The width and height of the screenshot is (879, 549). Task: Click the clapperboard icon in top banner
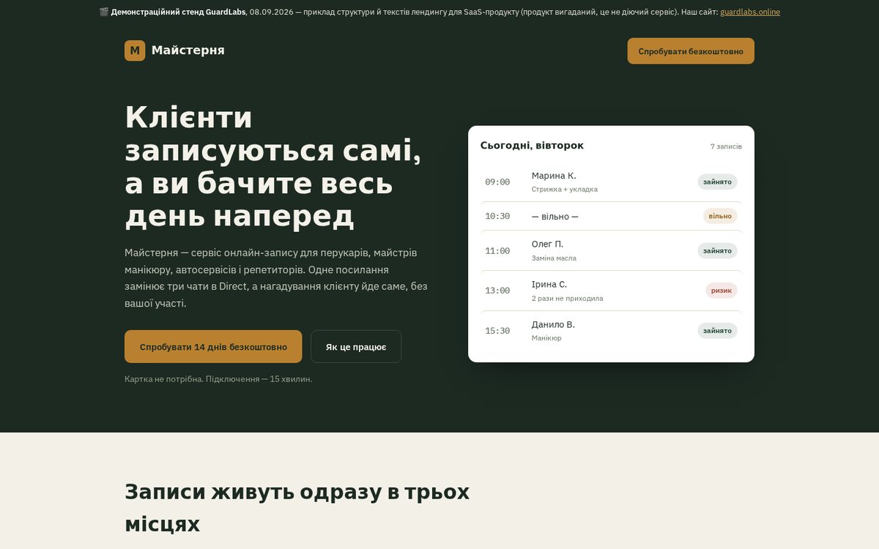pyautogui.click(x=103, y=12)
